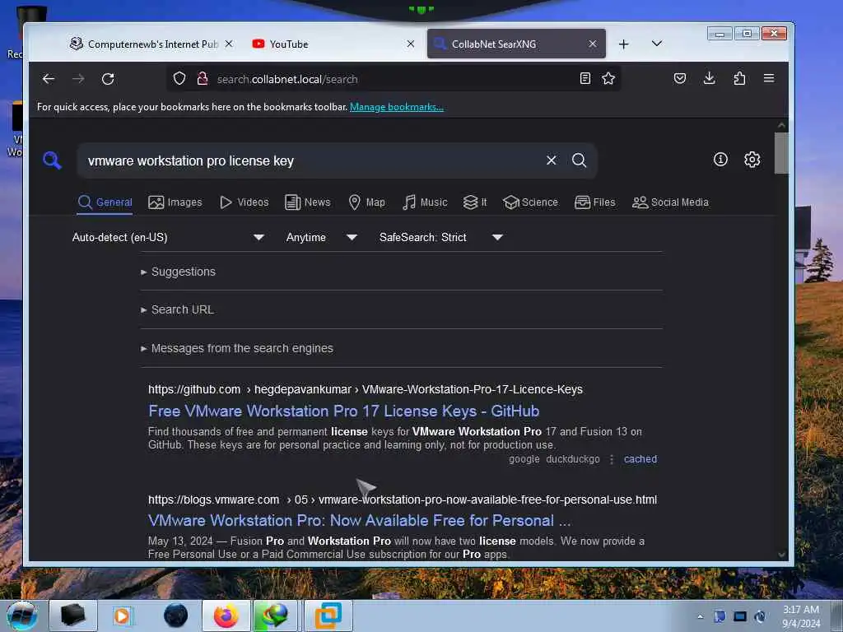Screen dimensions: 843x632
Task: Select the It search category
Action: (475, 202)
